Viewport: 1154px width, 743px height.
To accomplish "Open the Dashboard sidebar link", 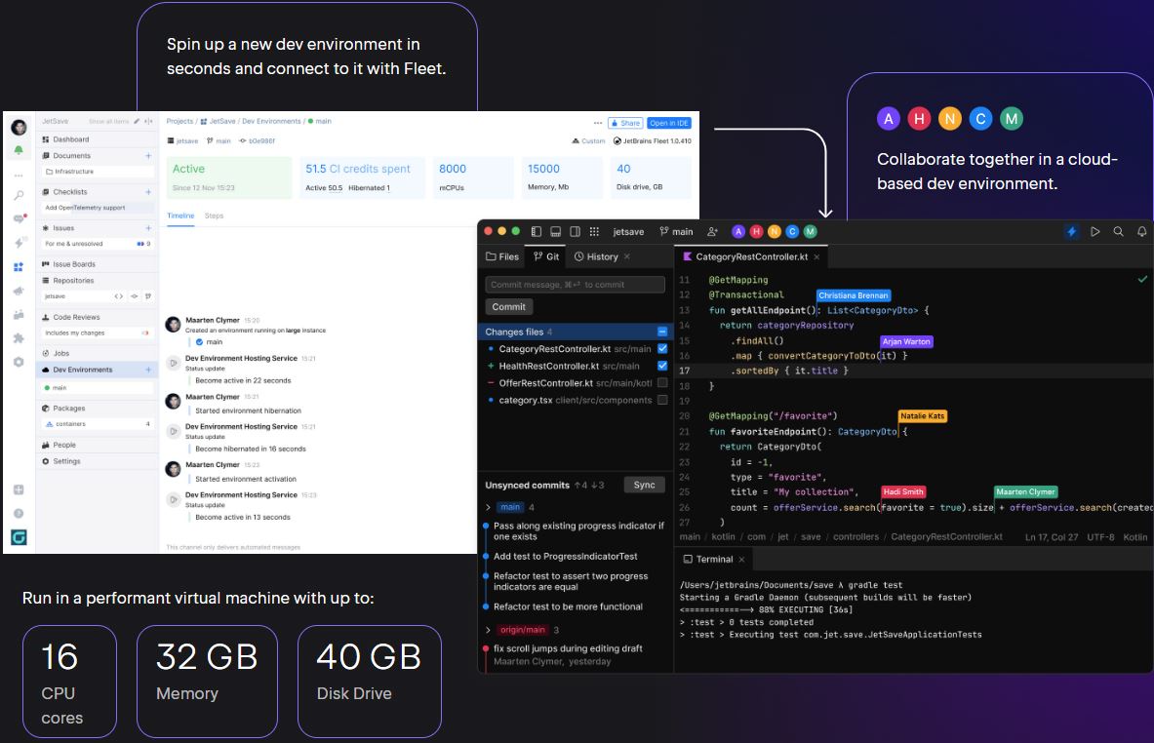I will point(98,139).
